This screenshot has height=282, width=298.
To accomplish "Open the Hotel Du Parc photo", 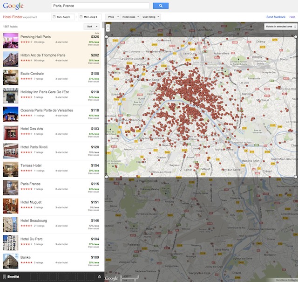I will click(11, 242).
